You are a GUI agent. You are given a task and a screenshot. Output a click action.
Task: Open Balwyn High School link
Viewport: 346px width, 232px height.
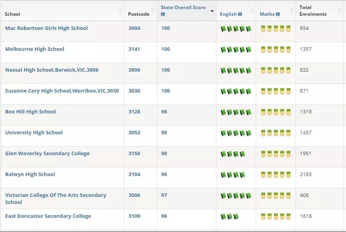point(30,174)
